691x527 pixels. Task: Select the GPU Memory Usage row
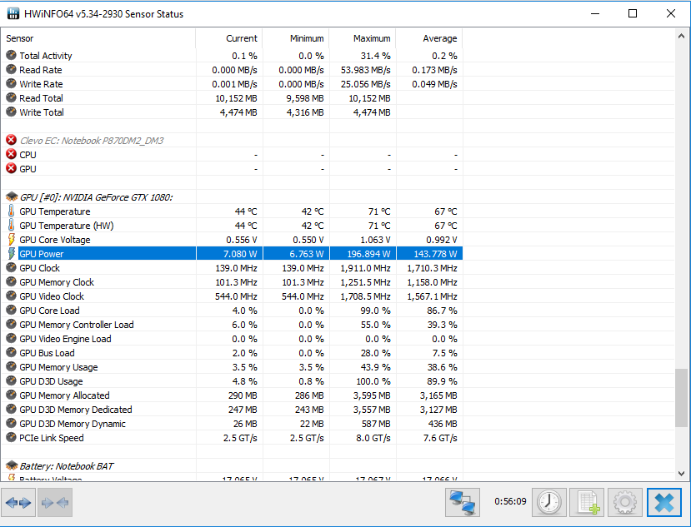pyautogui.click(x=232, y=367)
